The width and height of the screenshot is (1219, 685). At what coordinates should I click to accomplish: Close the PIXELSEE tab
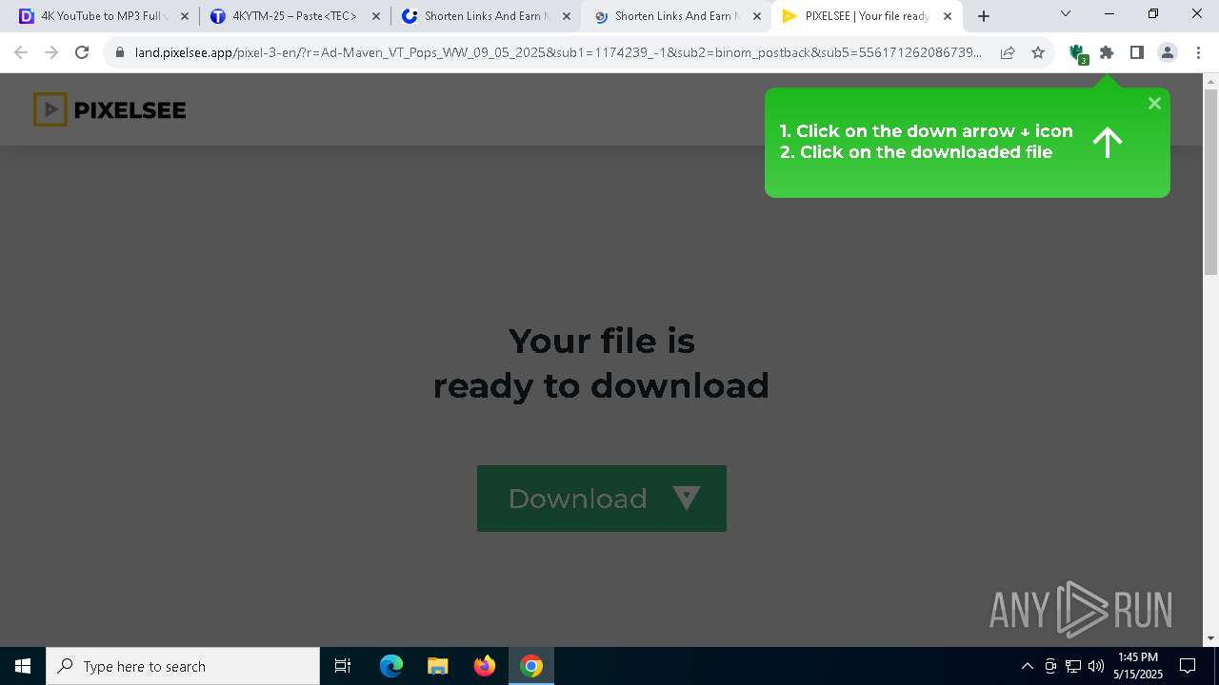click(x=948, y=16)
